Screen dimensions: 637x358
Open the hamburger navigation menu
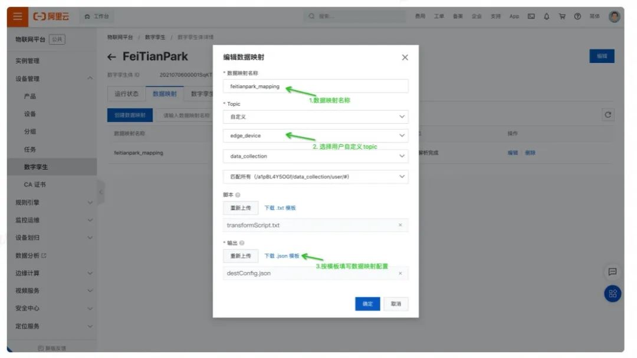pyautogui.click(x=18, y=16)
